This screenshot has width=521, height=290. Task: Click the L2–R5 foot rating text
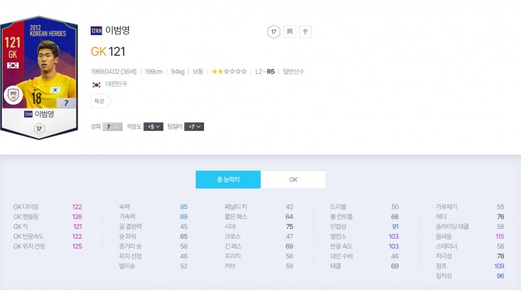(x=265, y=72)
